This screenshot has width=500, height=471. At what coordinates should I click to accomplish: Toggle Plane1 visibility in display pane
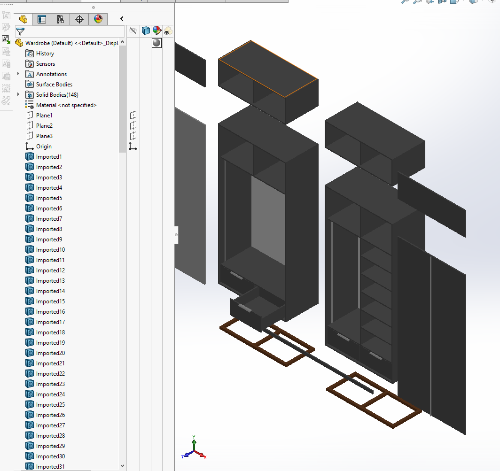(x=133, y=115)
